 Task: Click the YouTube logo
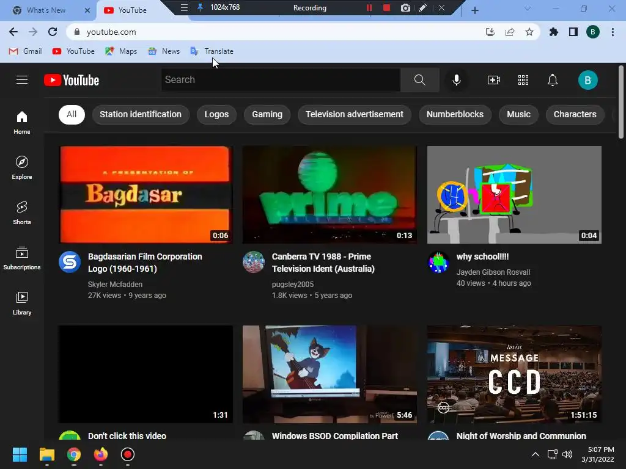pos(72,80)
